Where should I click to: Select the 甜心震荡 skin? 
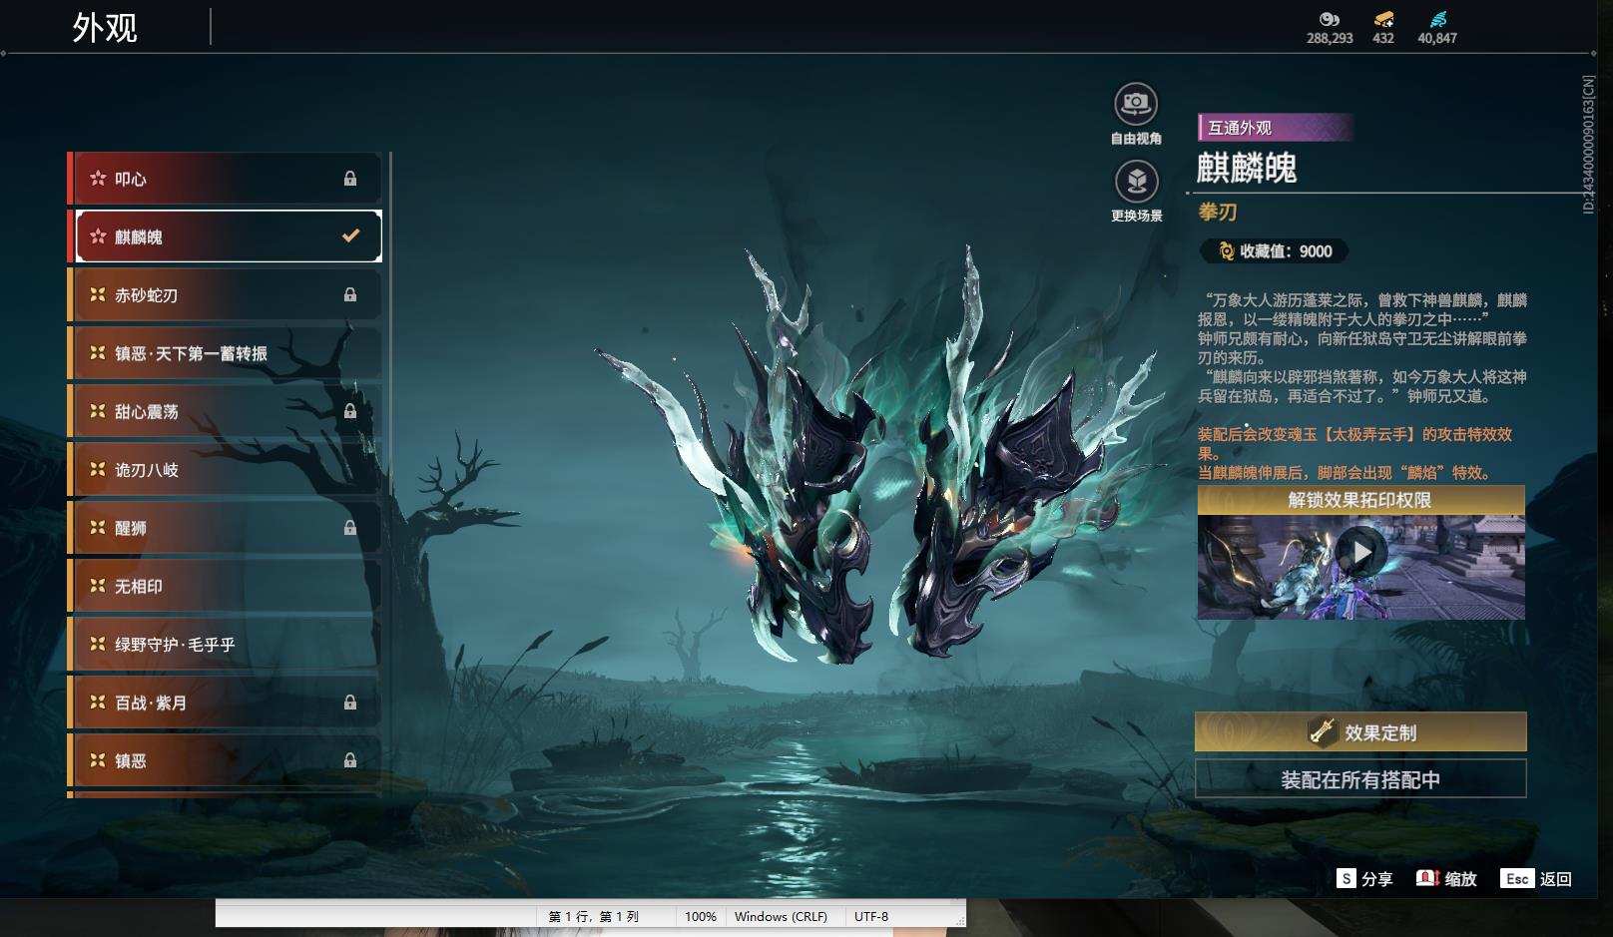(x=226, y=411)
